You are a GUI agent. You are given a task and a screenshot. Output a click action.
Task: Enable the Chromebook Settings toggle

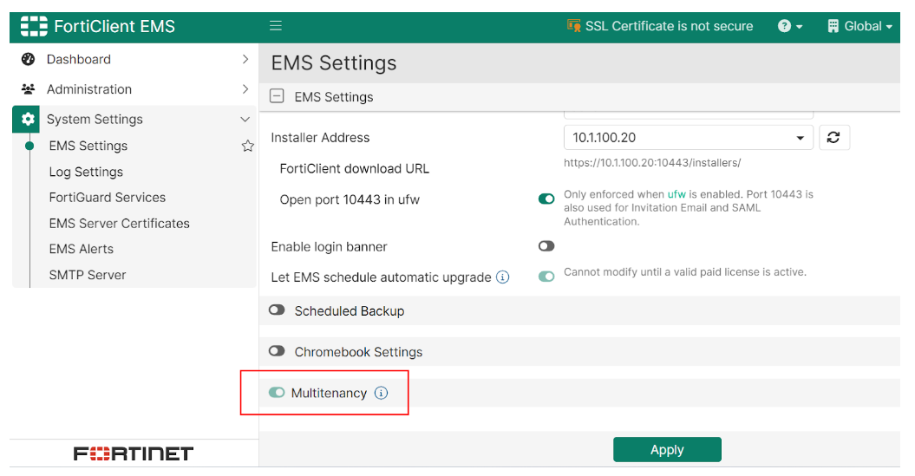277,351
